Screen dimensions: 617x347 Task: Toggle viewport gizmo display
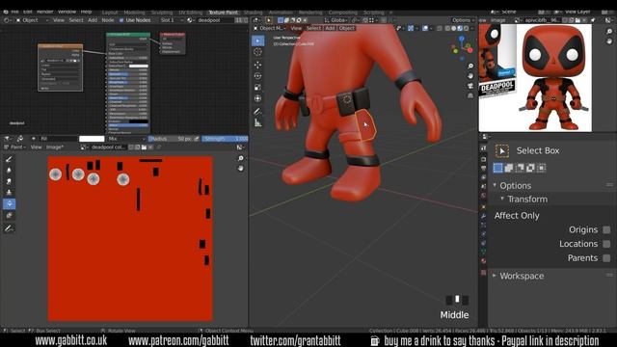coord(411,28)
